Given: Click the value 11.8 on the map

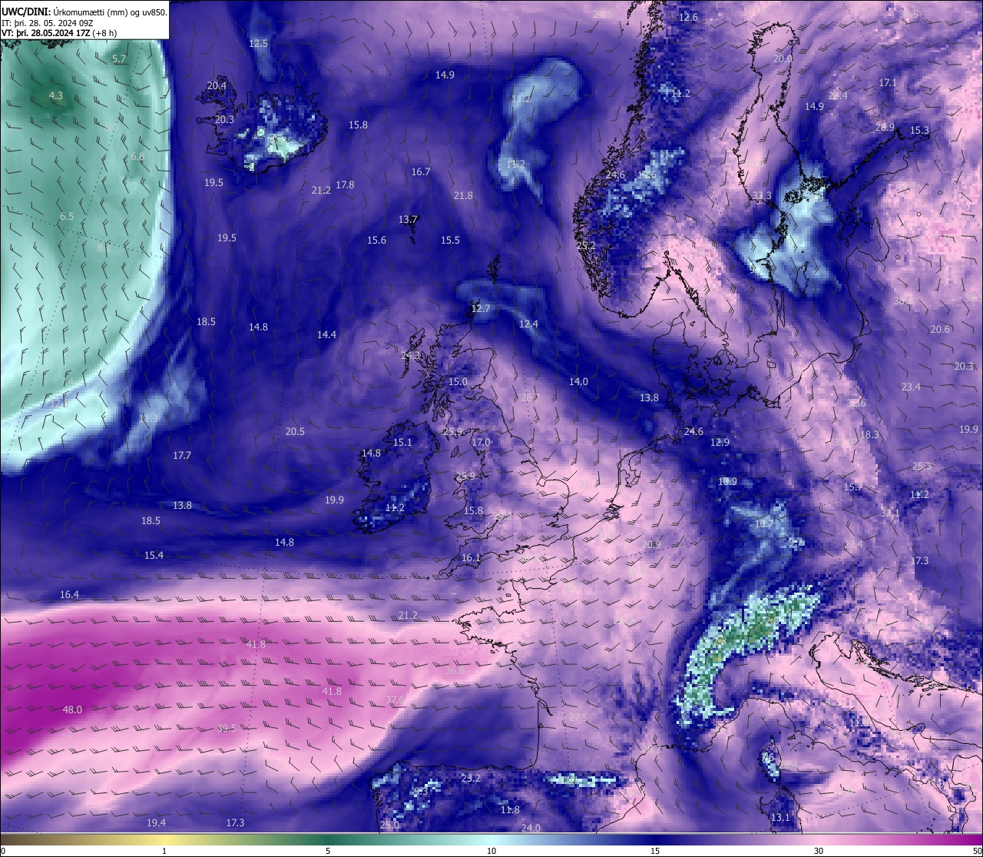Looking at the screenshot, I should pos(510,809).
